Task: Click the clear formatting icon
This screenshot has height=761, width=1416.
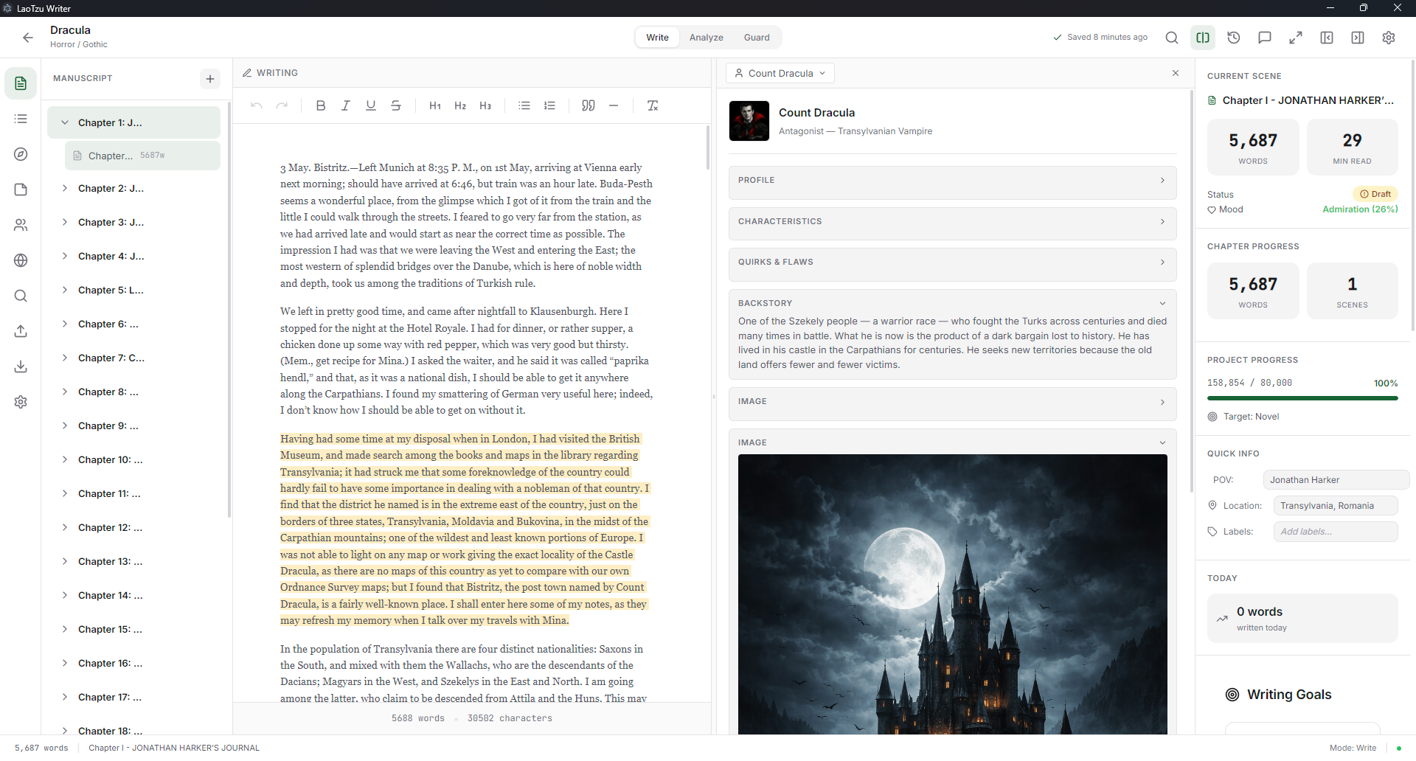Action: [x=653, y=105]
